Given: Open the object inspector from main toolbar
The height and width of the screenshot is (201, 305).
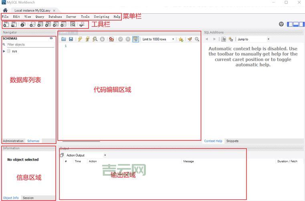Looking at the screenshot, I should [x=23, y=25].
